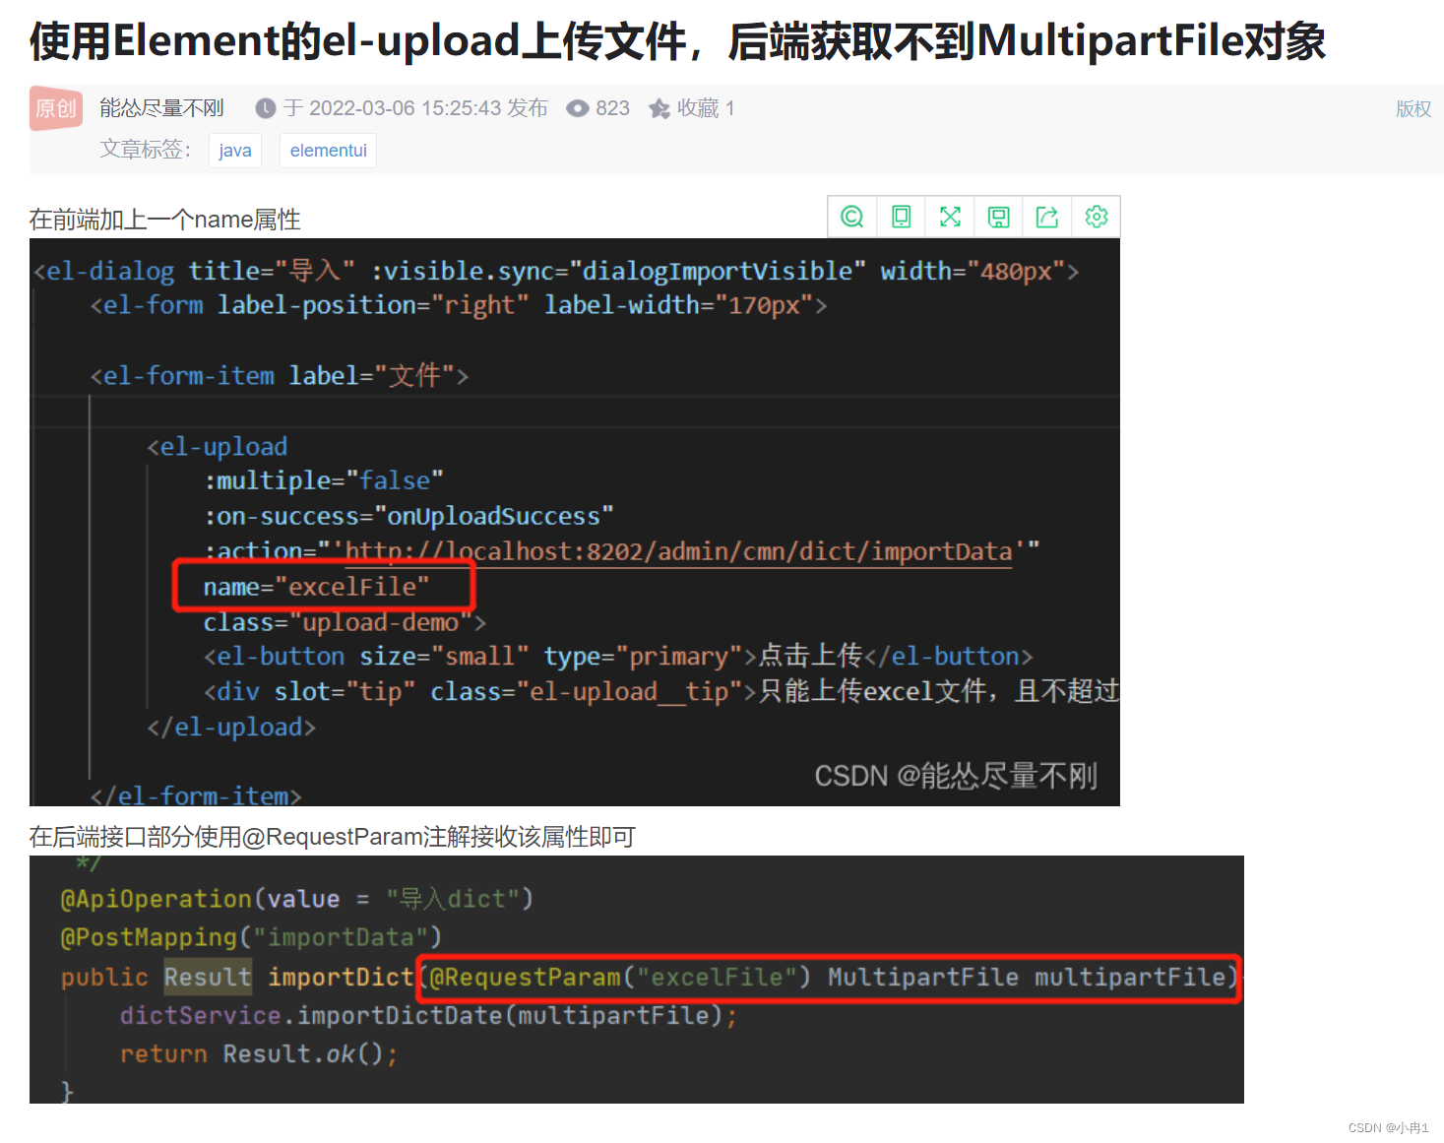Click the view count 823
This screenshot has height=1143, width=1444.
[612, 108]
